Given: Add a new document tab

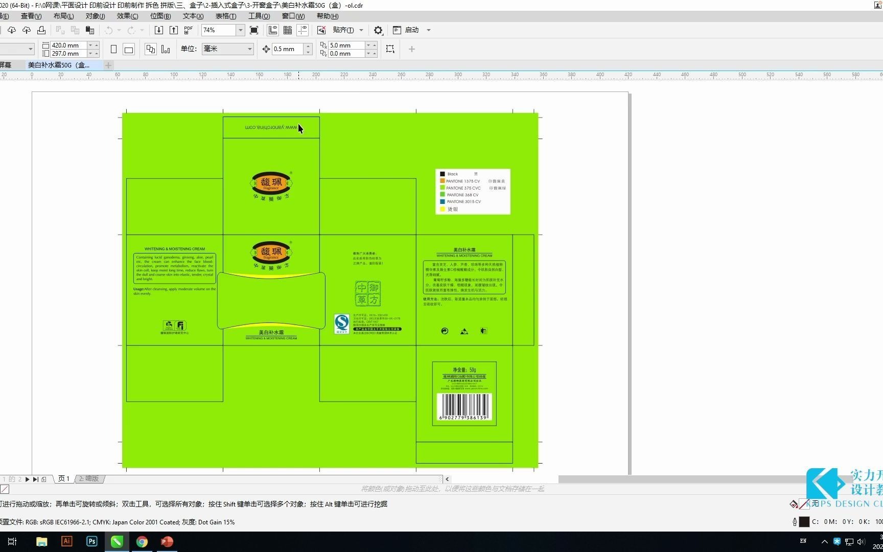Looking at the screenshot, I should [108, 65].
